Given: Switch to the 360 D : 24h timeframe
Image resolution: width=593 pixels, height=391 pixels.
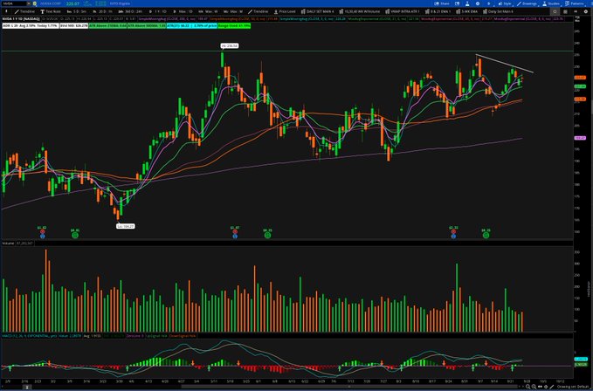Looking at the screenshot, I should click(131, 11).
